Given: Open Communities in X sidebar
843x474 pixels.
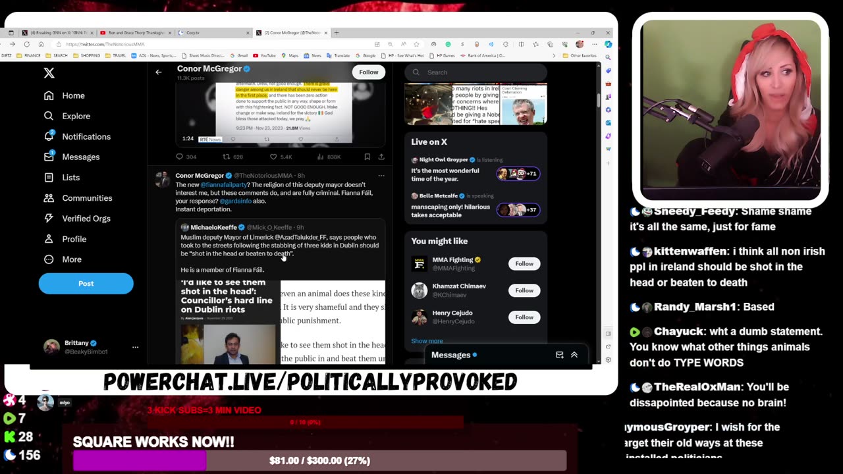Looking at the screenshot, I should pos(78,197).
